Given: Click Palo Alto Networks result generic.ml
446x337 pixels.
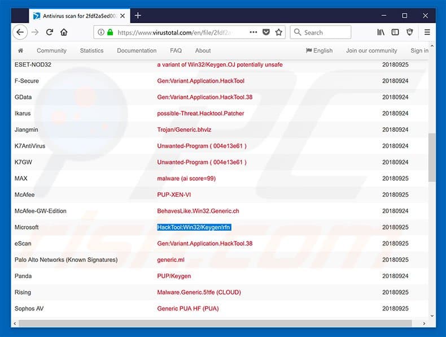Looking at the screenshot, I should [x=170, y=260].
